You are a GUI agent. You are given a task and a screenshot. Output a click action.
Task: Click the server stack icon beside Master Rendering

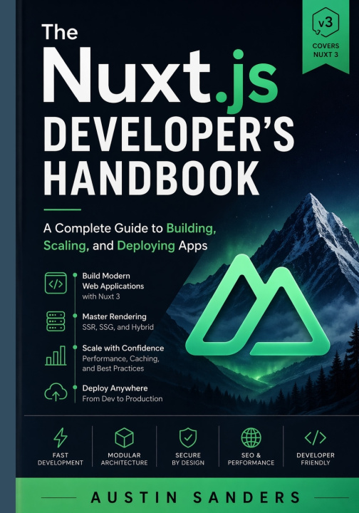pyautogui.click(x=56, y=321)
